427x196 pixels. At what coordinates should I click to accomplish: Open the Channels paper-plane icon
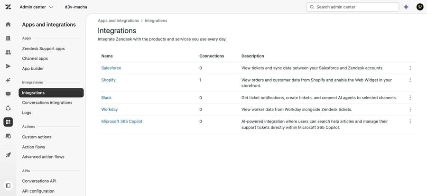[8, 66]
